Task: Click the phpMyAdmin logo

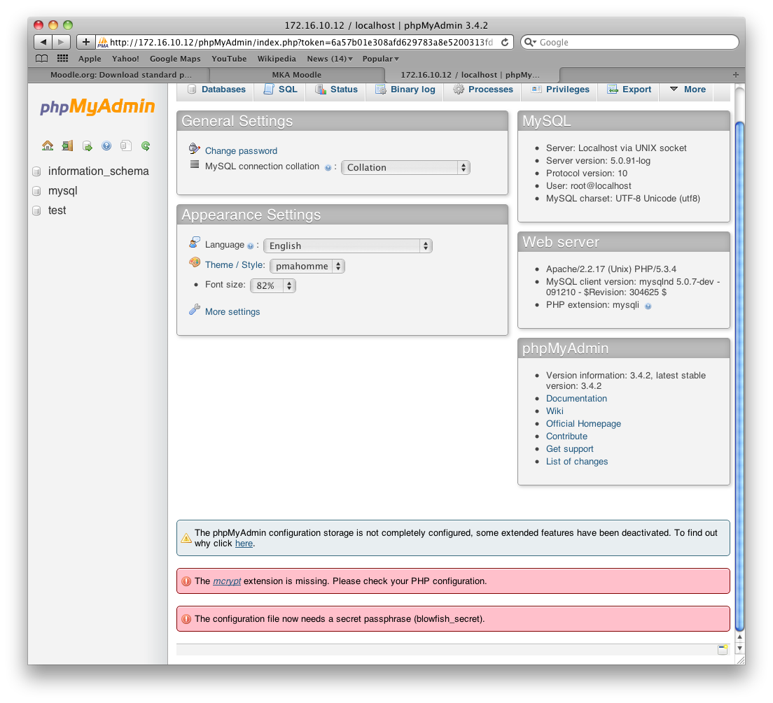Action: click(97, 106)
